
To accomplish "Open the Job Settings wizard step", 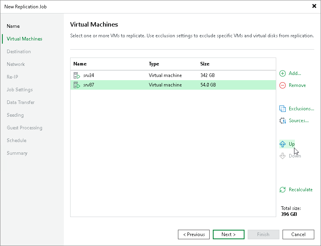I will (20, 90).
